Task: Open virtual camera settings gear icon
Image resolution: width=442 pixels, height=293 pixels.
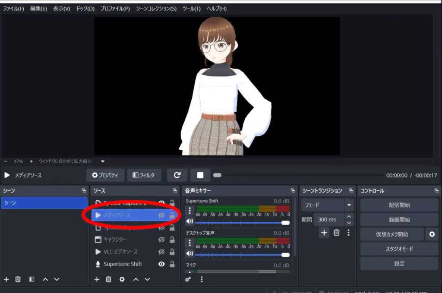Action: pos(431,234)
